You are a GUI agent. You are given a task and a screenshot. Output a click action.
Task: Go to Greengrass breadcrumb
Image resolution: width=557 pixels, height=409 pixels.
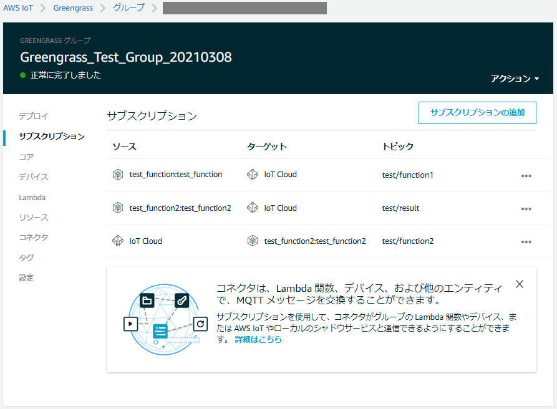coord(73,8)
